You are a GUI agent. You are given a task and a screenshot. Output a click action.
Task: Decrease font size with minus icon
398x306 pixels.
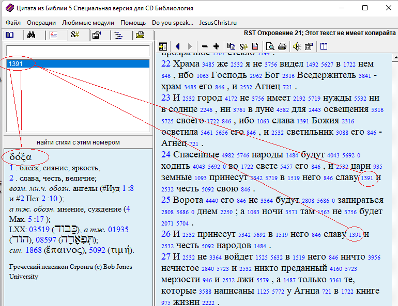(x=205, y=46)
